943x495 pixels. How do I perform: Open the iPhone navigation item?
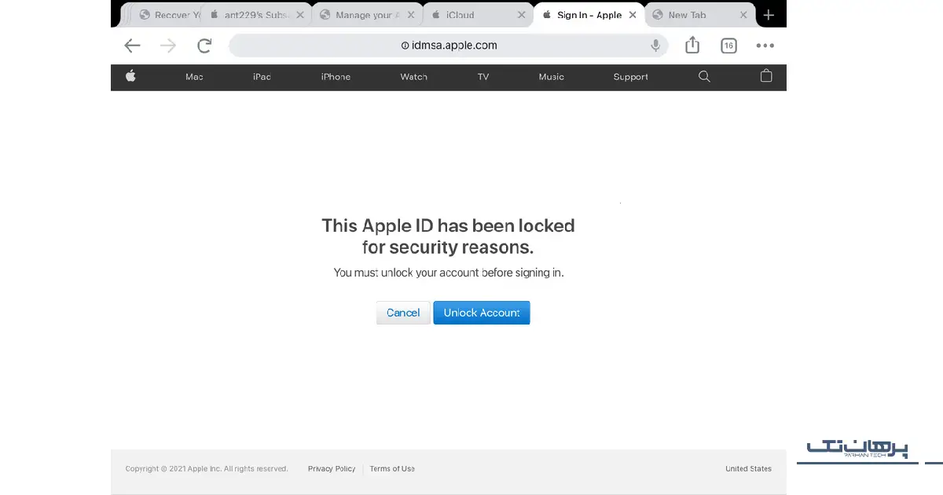336,77
